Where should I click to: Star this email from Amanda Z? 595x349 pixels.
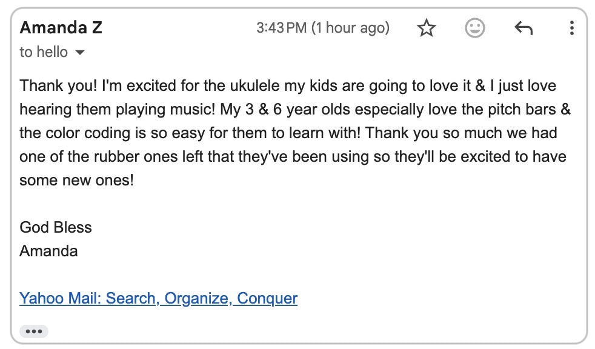click(427, 28)
